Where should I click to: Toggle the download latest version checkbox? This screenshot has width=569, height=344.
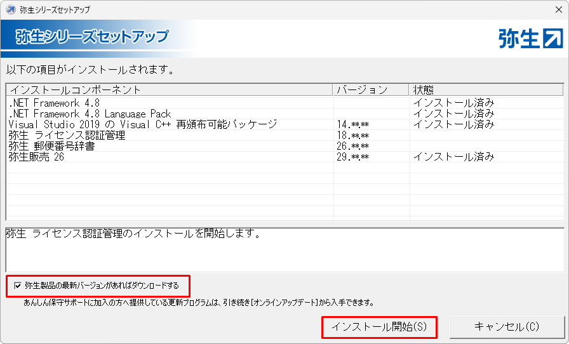click(x=17, y=286)
